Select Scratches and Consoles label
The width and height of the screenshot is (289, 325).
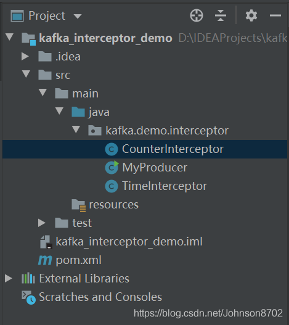[100, 297]
